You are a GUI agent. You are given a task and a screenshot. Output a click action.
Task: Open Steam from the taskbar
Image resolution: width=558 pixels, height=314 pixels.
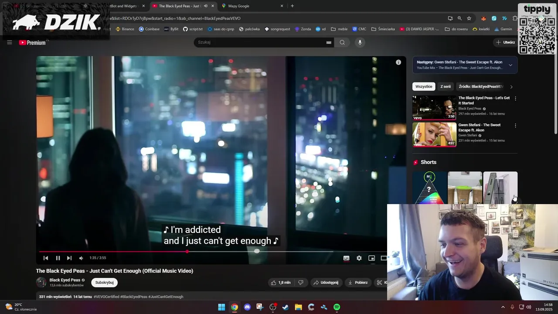pyautogui.click(x=286, y=307)
